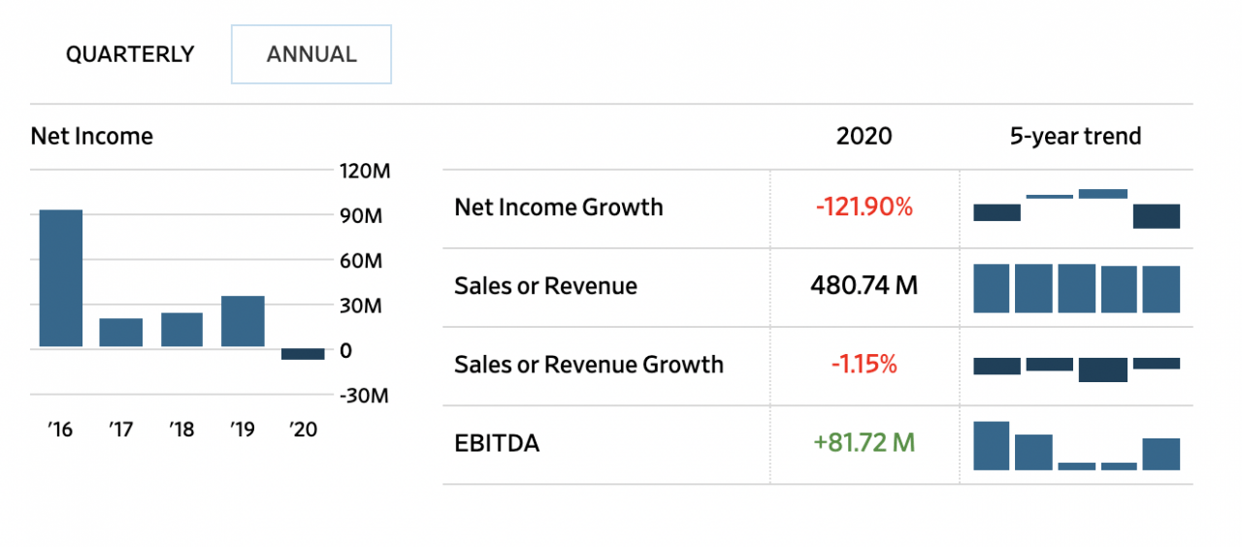The height and width of the screenshot is (547, 1242).
Task: Open the Net Income Growth trend sparkline
Action: [x=1076, y=209]
